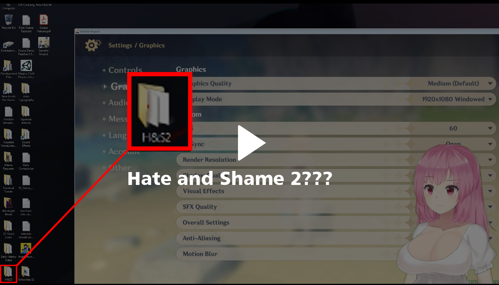Expand the Anti-Aliasing dropdown
Image resolution: width=499 pixels, height=285 pixels.
[x=336, y=238]
